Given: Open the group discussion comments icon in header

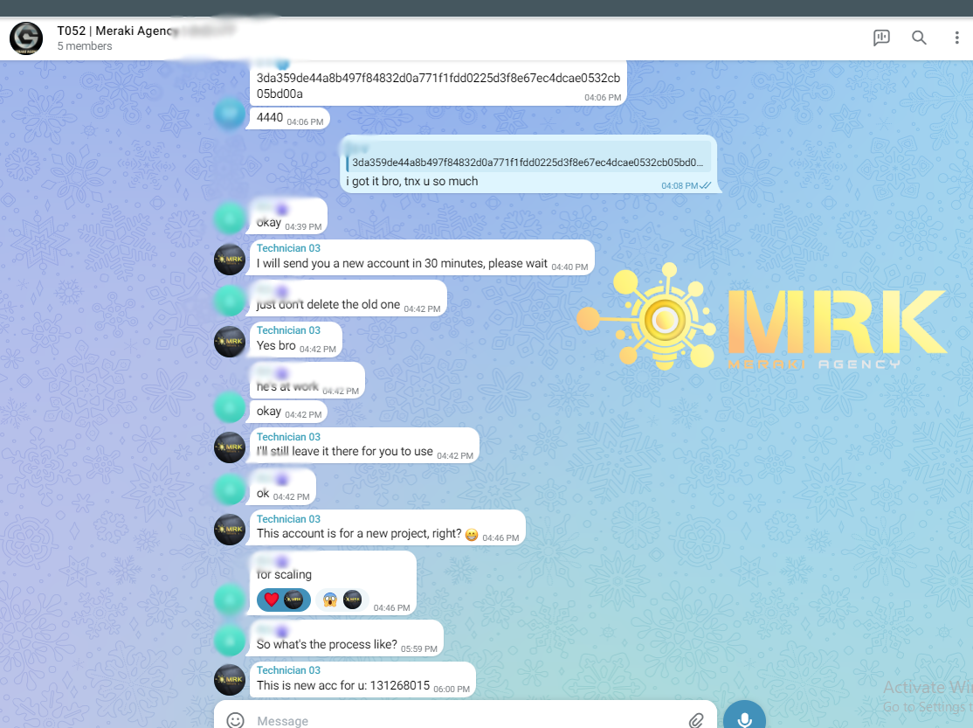Looking at the screenshot, I should pyautogui.click(x=881, y=38).
